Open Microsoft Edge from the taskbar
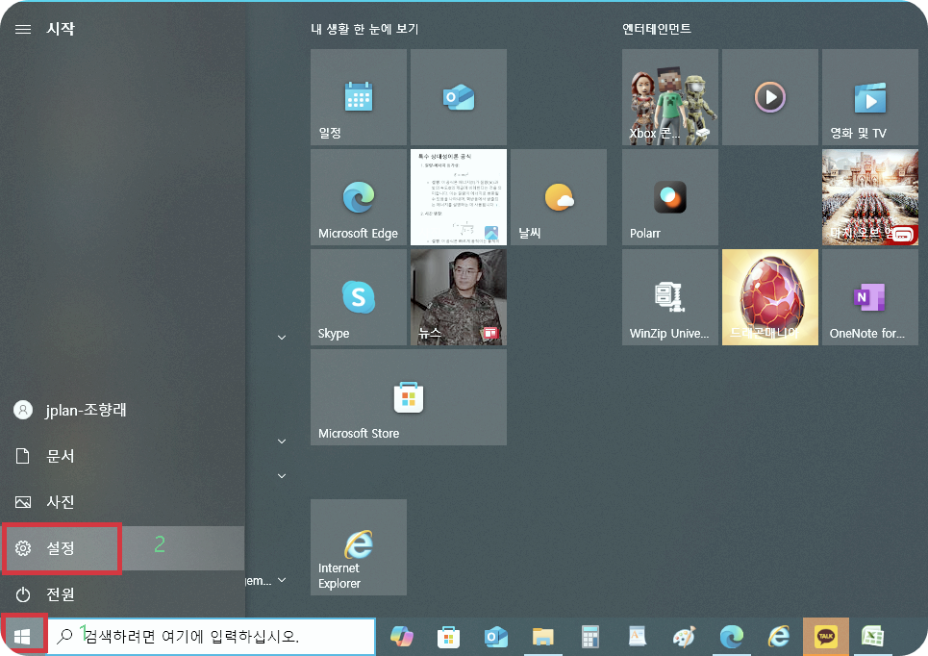Image resolution: width=928 pixels, height=656 pixels. coord(732,637)
